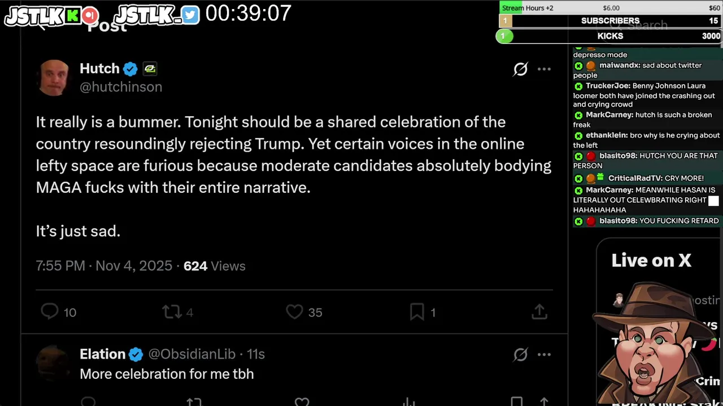Click Elation's blue verified badge
Viewport: 723px width, 406px height.
(x=136, y=354)
